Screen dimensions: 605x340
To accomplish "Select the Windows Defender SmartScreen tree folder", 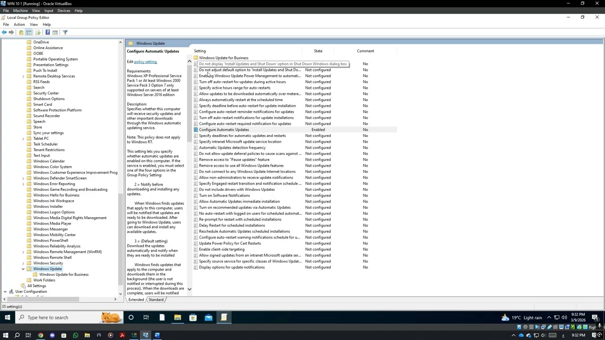I will [x=60, y=178].
